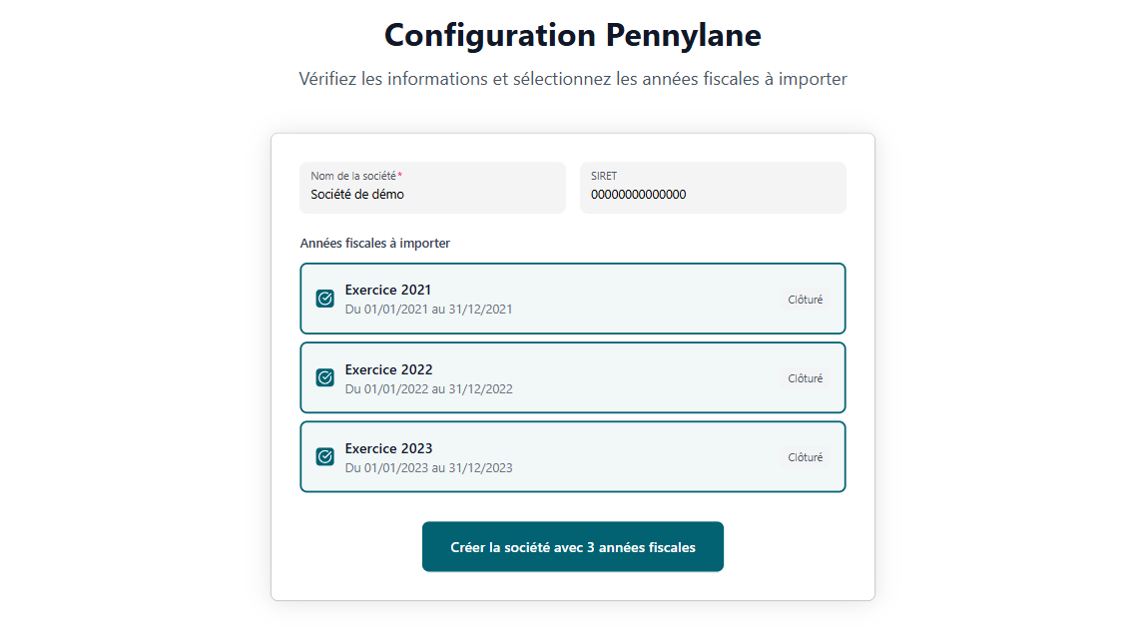Click the Années fiscales à importer label
Screen dimensions: 1146x641
(x=374, y=243)
